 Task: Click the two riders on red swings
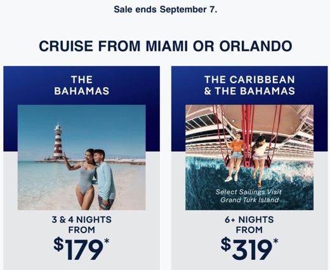248,157
